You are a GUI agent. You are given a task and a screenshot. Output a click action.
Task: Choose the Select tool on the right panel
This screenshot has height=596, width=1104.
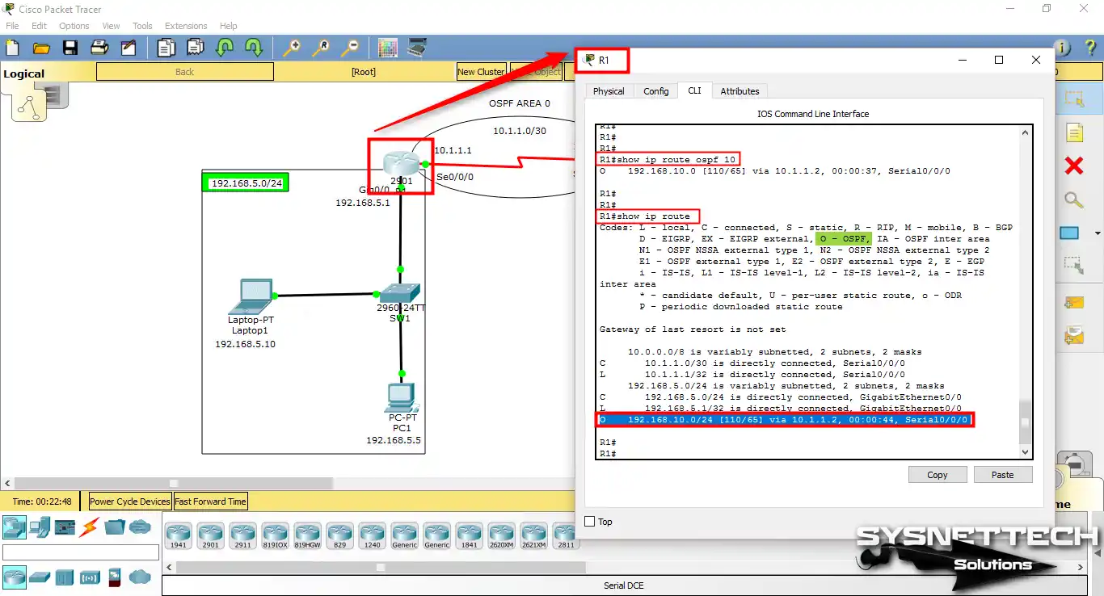[x=1074, y=99]
